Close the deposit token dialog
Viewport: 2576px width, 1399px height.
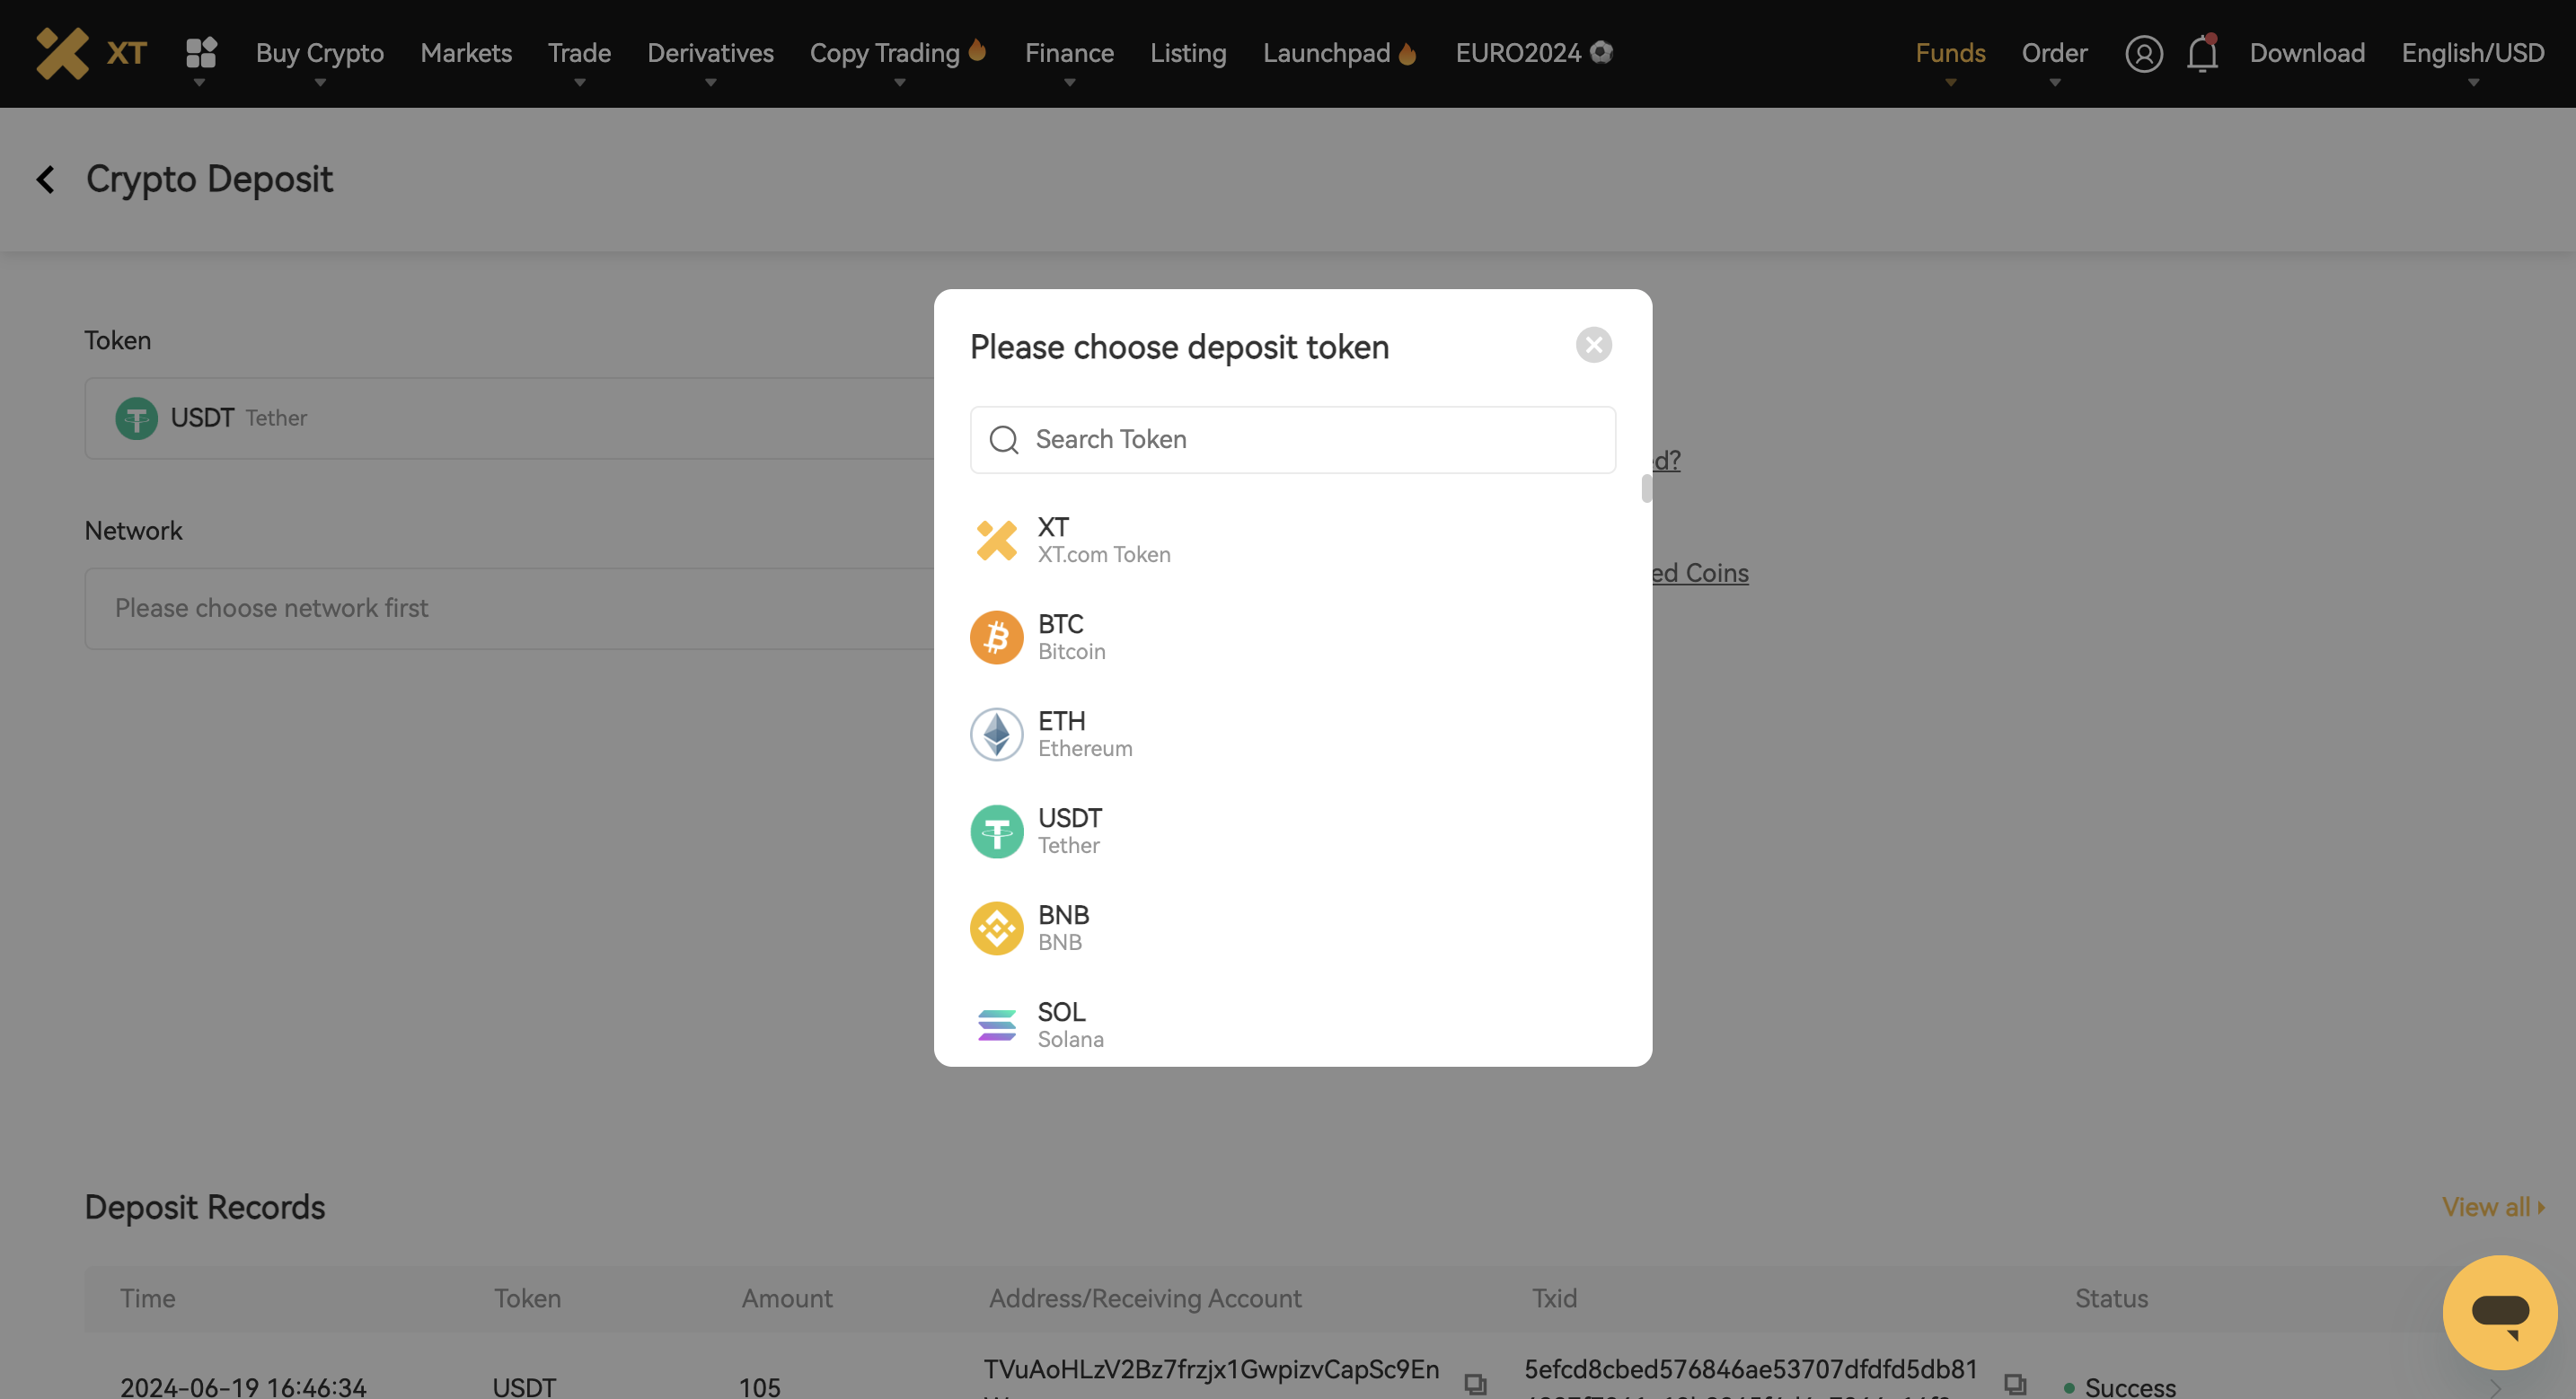[x=1594, y=345]
